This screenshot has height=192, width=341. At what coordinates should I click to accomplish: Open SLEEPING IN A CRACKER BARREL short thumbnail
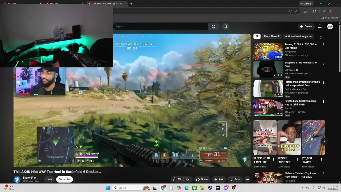pos(265,137)
